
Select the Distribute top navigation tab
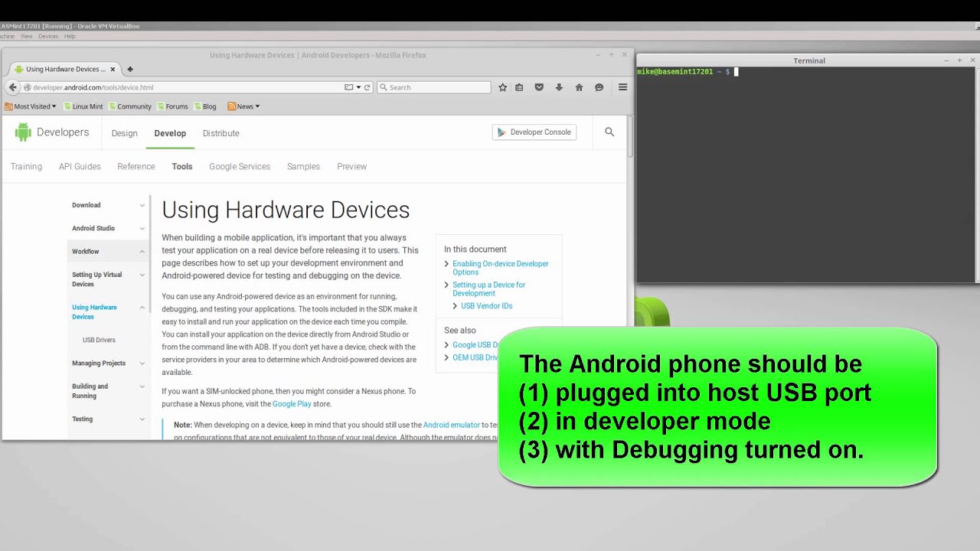(221, 133)
